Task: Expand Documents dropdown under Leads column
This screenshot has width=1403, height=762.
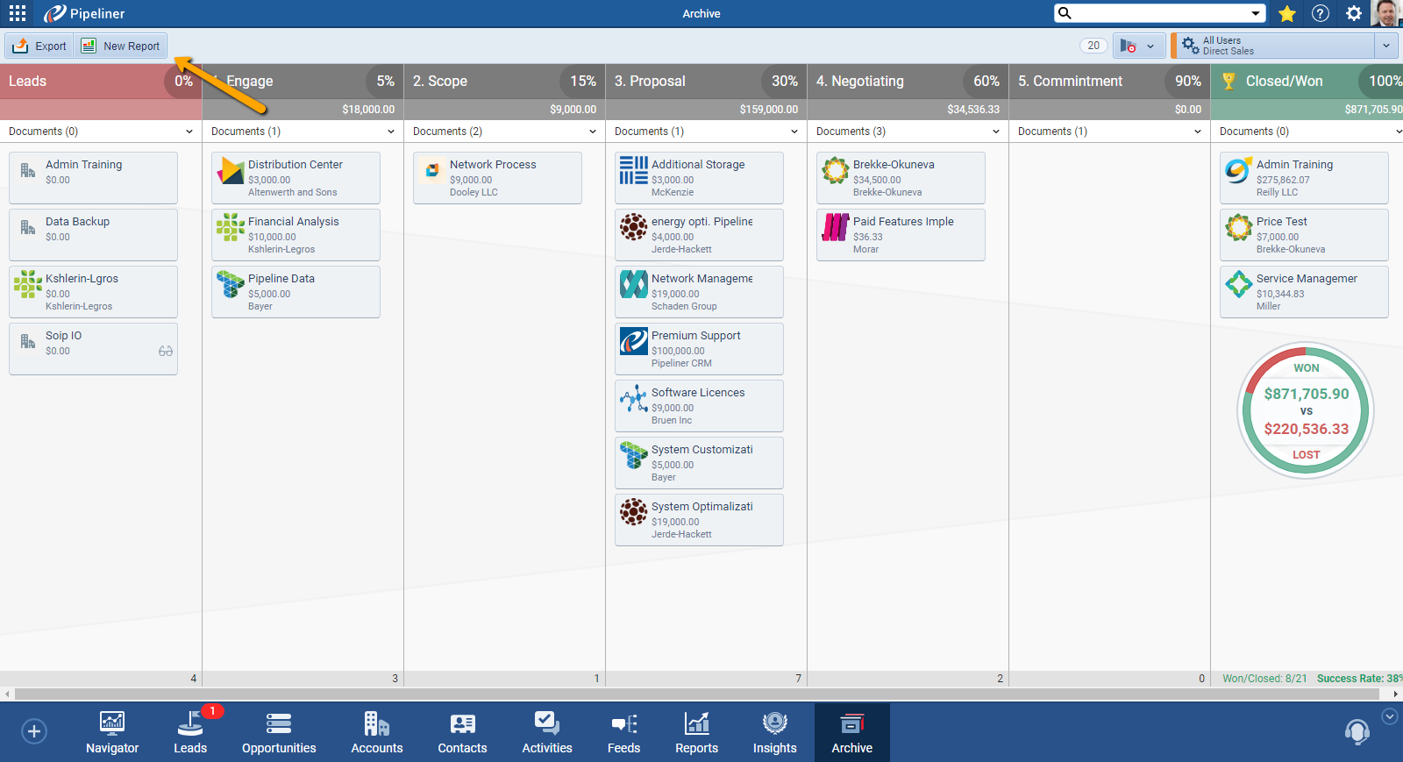Action: click(x=189, y=132)
